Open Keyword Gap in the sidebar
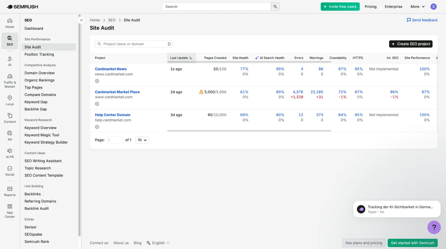 pos(36,102)
